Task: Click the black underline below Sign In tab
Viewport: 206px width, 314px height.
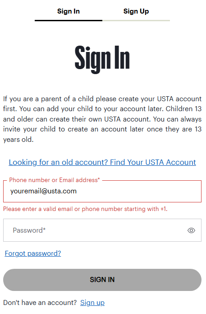Action: pos(69,20)
